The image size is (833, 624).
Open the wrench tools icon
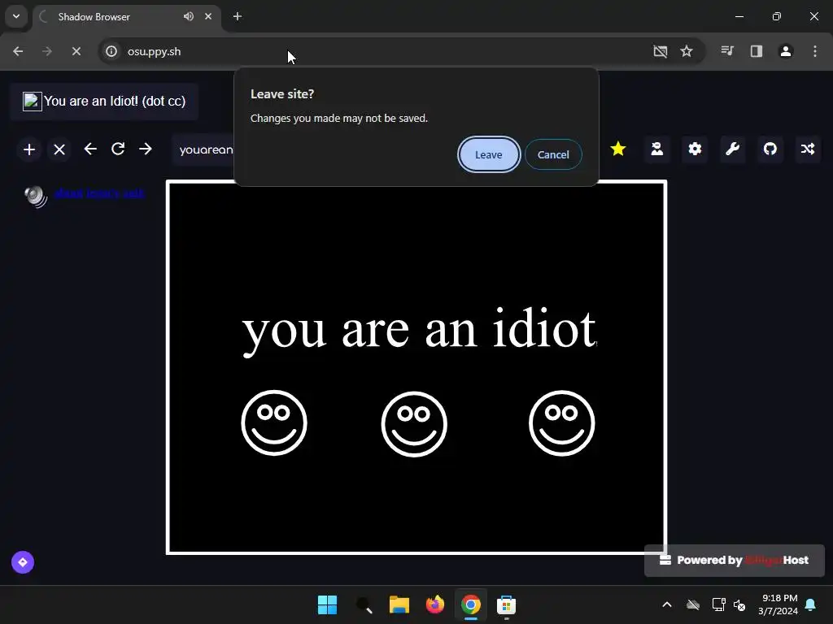pos(733,149)
